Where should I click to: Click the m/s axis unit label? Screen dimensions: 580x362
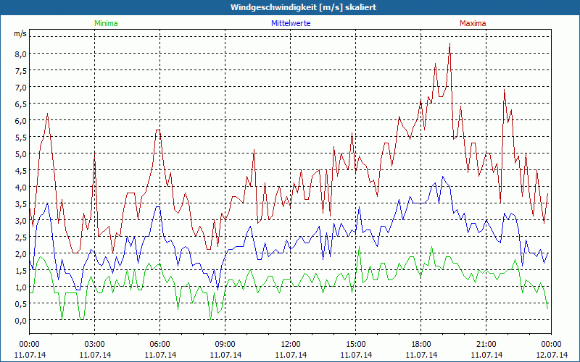tap(20, 33)
